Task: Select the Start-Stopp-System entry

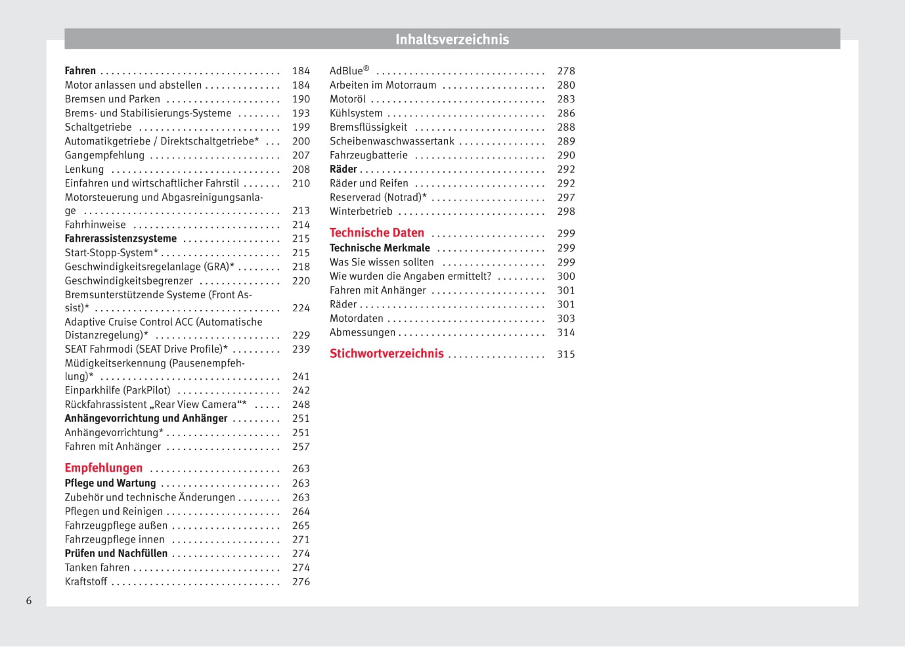Action: coord(111,253)
